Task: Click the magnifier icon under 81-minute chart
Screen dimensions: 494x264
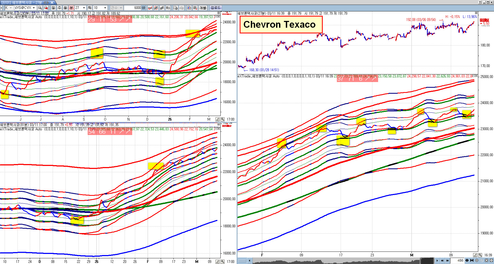Action: [x=223, y=262]
